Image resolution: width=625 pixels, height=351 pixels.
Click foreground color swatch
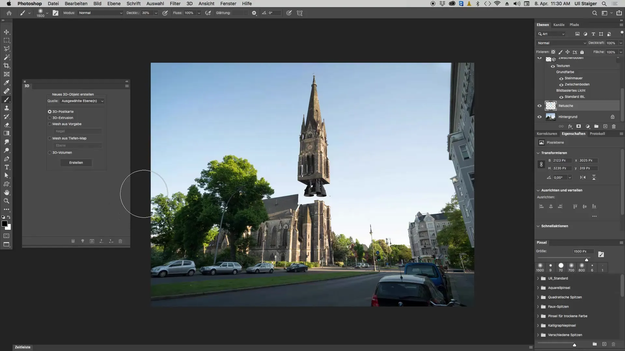(5, 224)
